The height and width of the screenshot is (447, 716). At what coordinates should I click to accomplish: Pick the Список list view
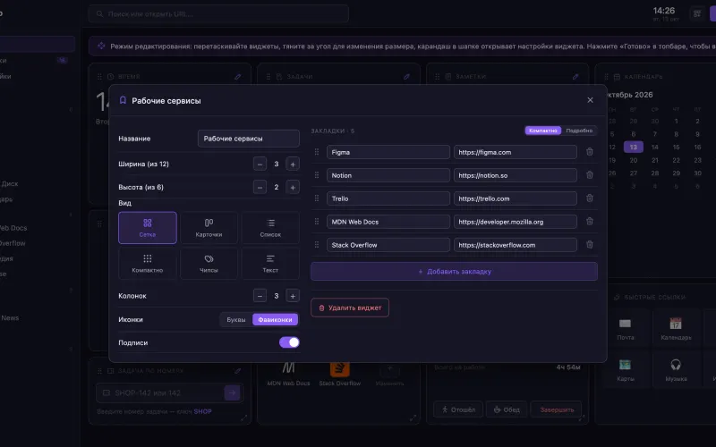270,228
